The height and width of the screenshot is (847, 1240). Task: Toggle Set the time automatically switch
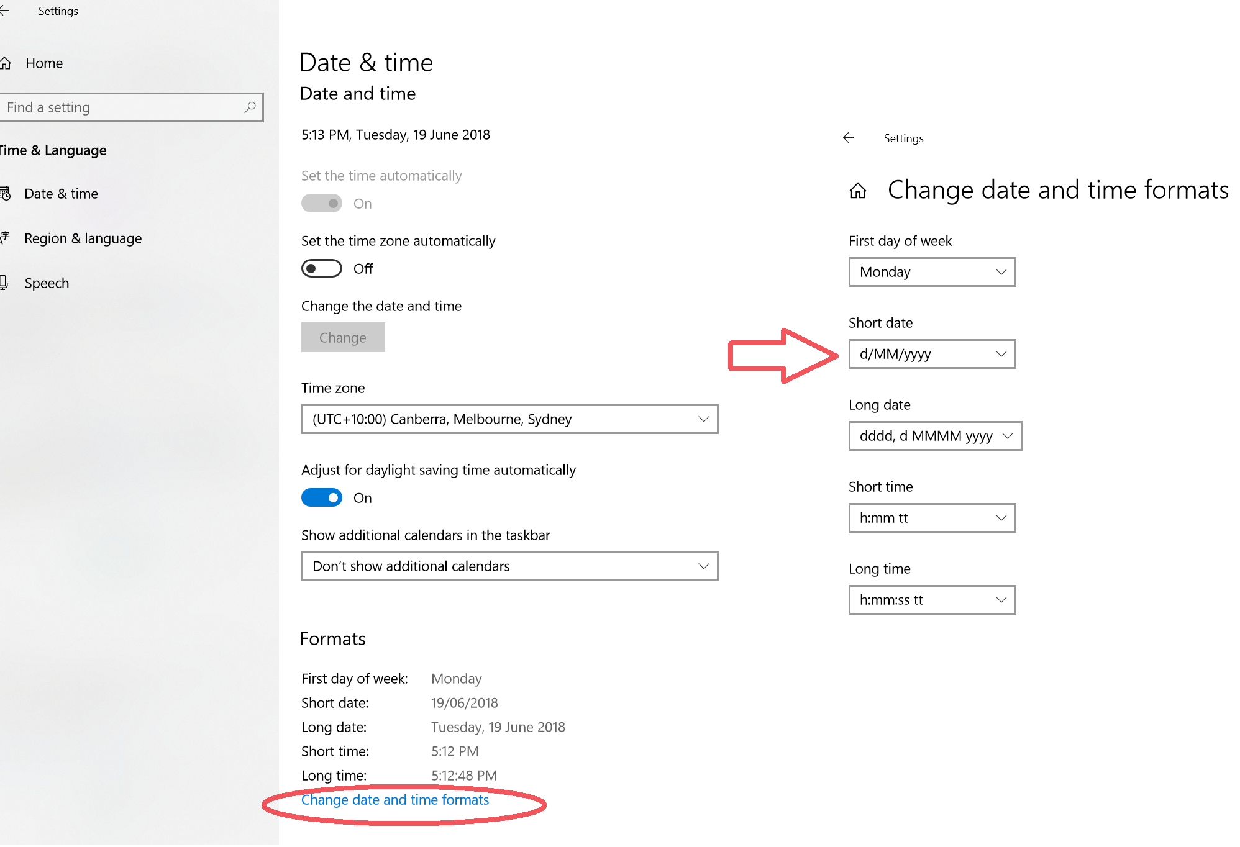click(321, 203)
